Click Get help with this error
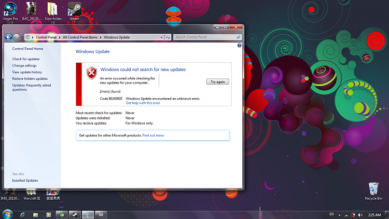Viewport: 389px width, 219px height. pos(143,103)
